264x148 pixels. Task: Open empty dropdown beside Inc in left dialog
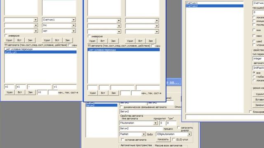coord(35,25)
